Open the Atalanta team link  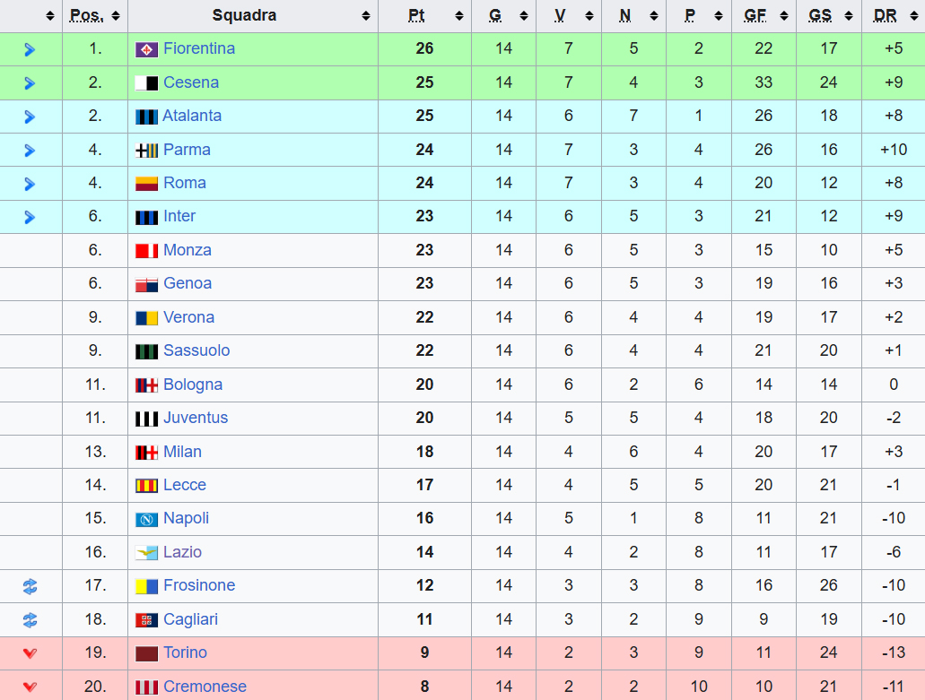192,116
